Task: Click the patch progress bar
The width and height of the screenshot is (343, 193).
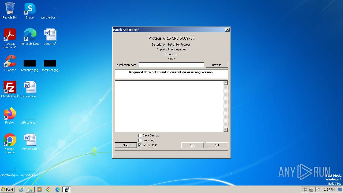Action: click(171, 153)
